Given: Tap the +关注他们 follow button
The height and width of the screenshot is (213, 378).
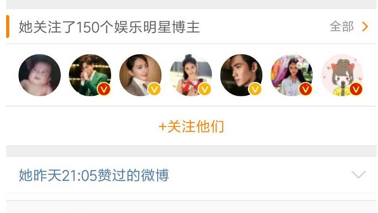Looking at the screenshot, I should click(x=191, y=126).
